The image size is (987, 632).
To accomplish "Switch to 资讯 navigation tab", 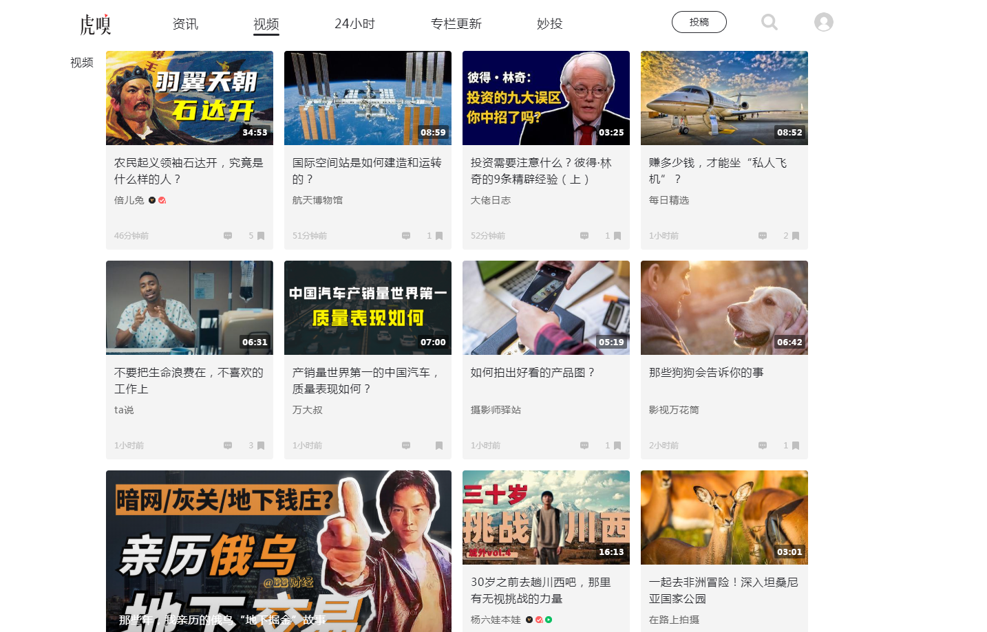I will pos(185,24).
